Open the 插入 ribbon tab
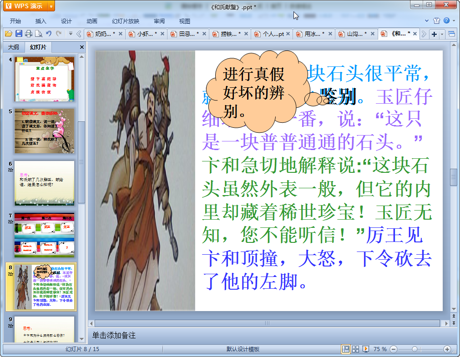This screenshot has height=357, width=460. tap(41, 21)
